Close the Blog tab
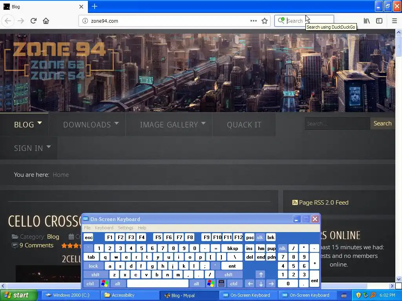402x301 pixels. (x=81, y=7)
